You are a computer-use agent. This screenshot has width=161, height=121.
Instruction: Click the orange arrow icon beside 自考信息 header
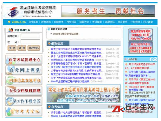[x=49, y=107]
